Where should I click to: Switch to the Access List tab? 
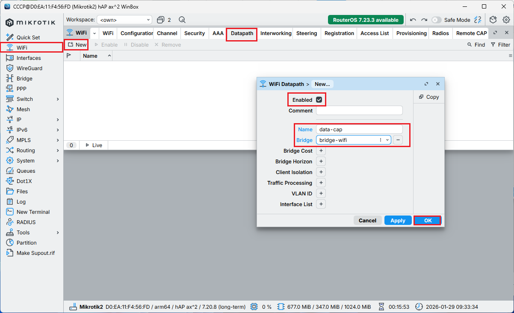(x=375, y=33)
